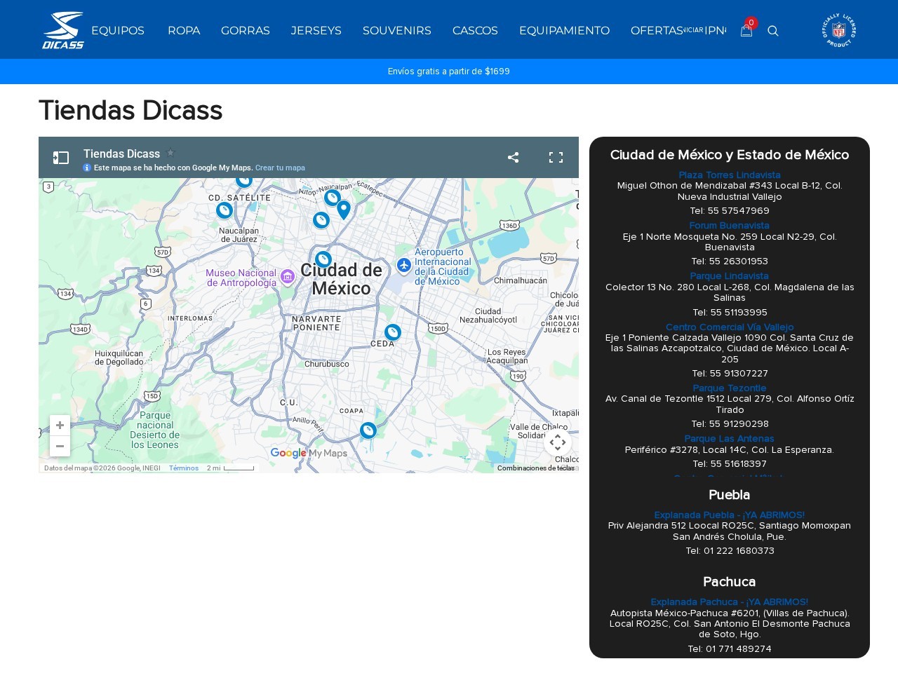Open the CASCOS menu item

(475, 31)
